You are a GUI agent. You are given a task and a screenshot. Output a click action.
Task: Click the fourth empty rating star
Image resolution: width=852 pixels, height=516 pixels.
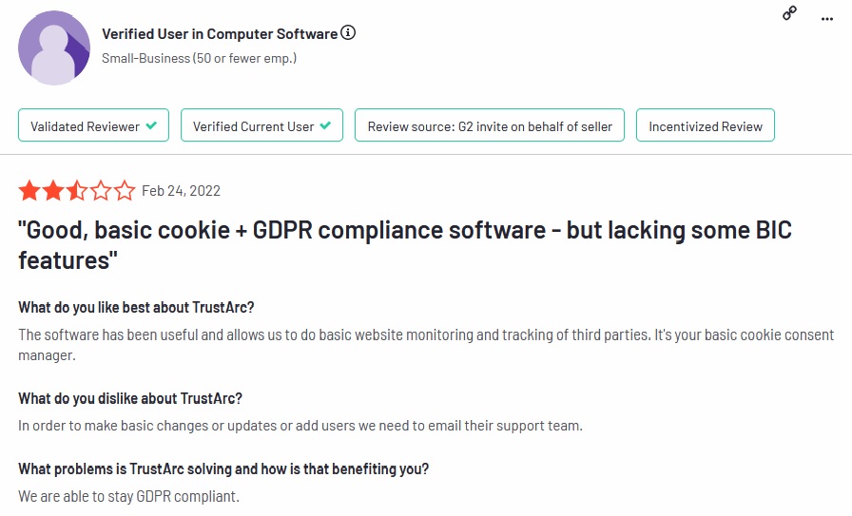pyautogui.click(x=101, y=191)
